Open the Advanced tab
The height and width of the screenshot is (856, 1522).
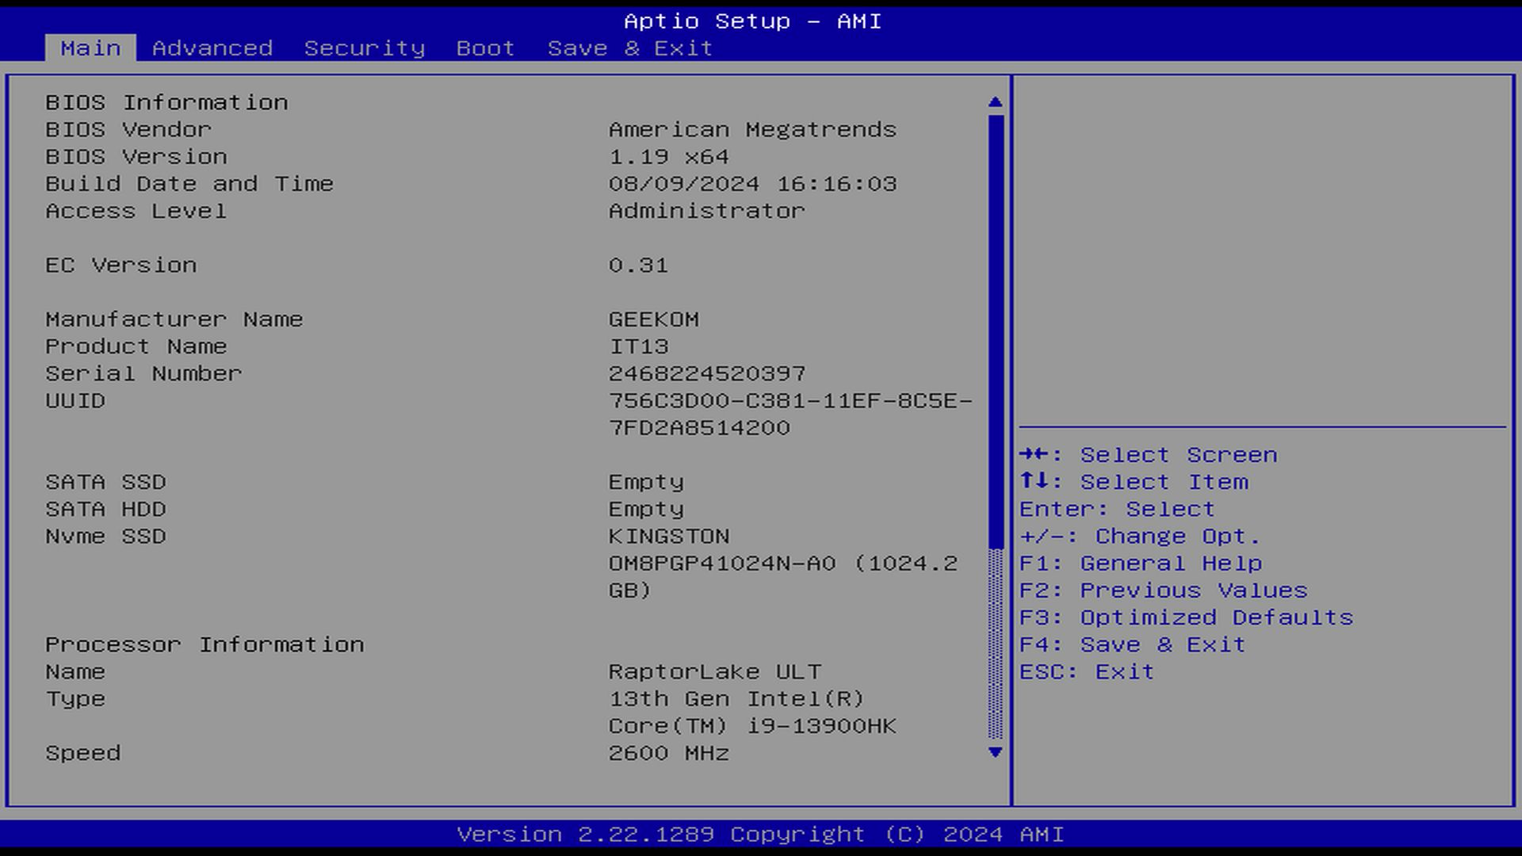[212, 48]
